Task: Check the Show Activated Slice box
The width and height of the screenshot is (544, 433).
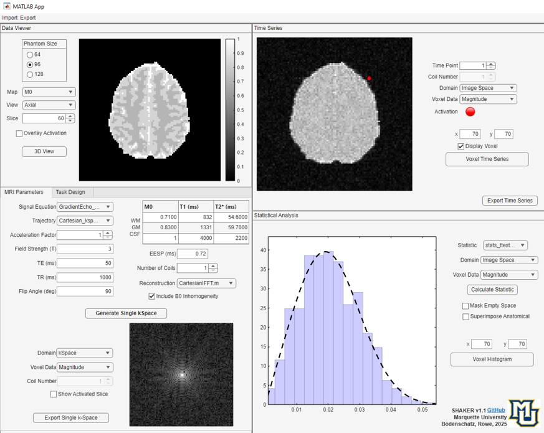Action: (54, 394)
